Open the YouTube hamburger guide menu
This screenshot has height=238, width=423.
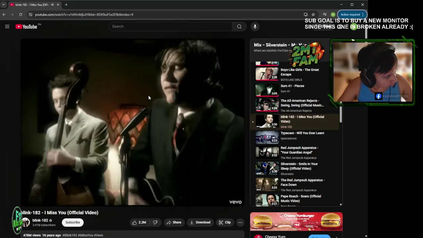point(7,26)
